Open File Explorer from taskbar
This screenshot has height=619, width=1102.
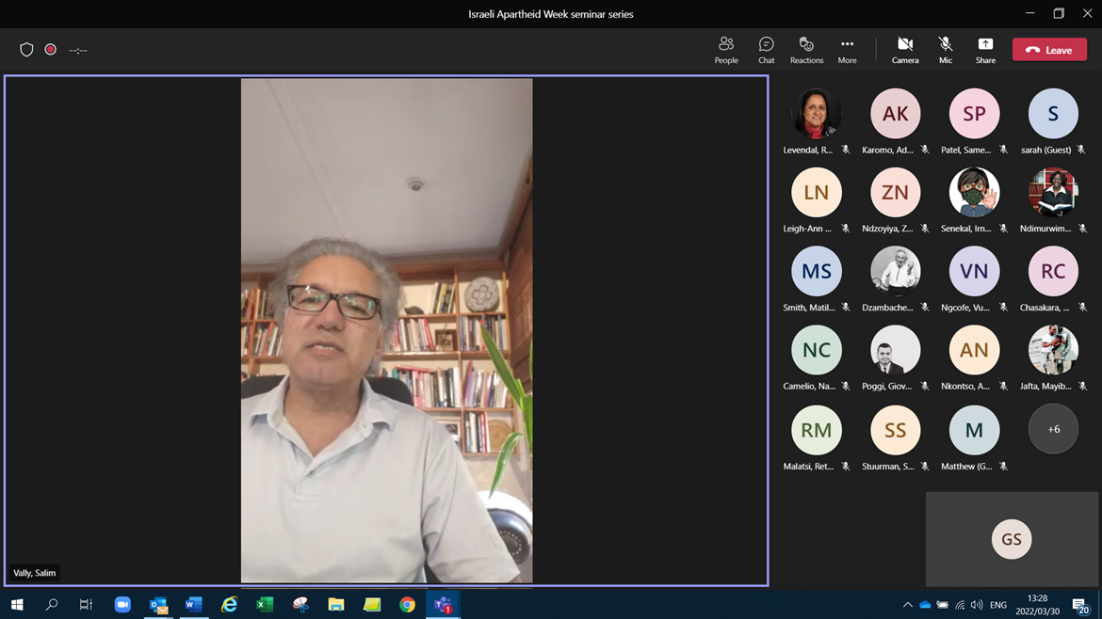pyautogui.click(x=336, y=604)
